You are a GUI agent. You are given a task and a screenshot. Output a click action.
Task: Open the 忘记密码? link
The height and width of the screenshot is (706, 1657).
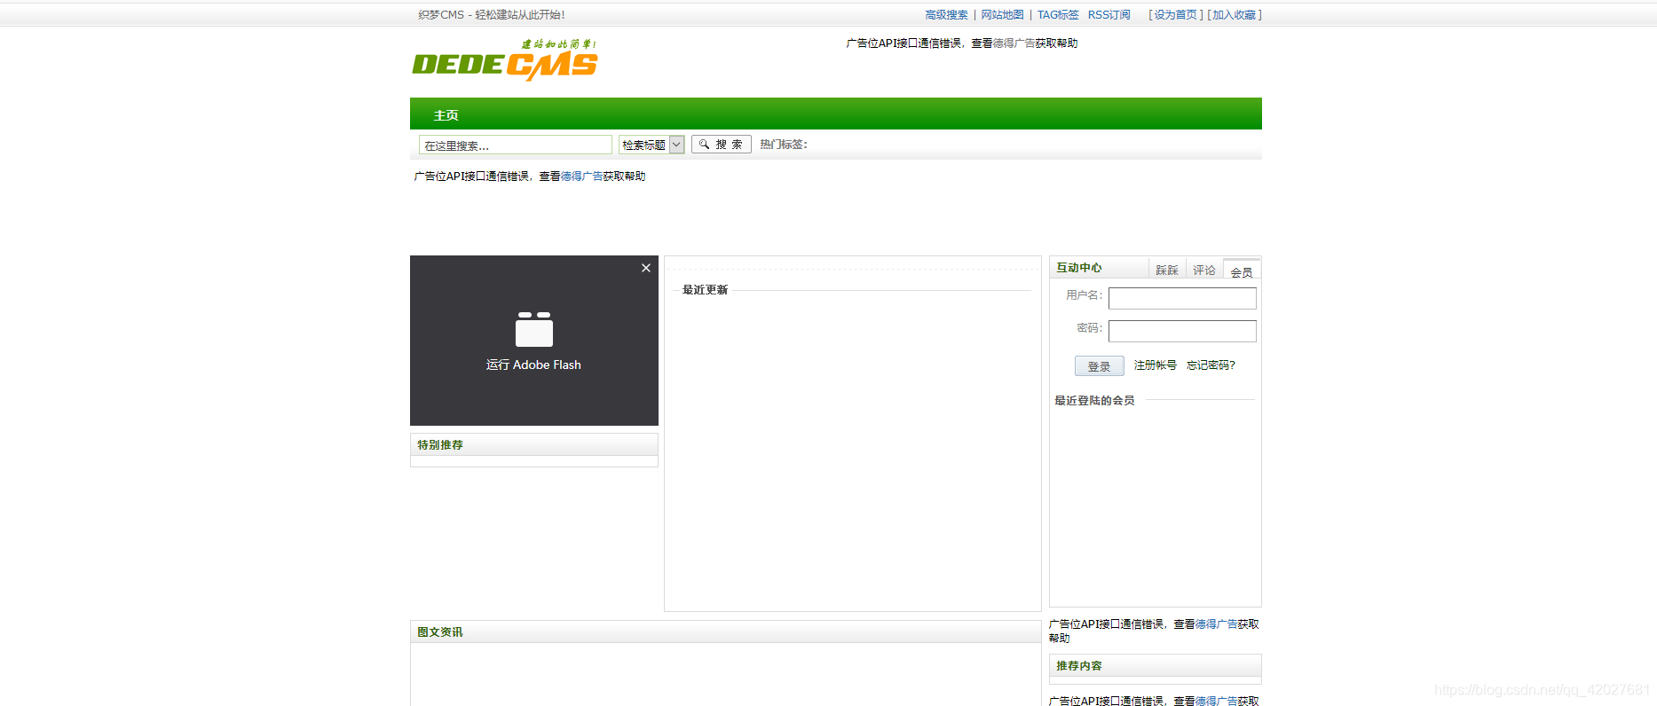tap(1211, 365)
